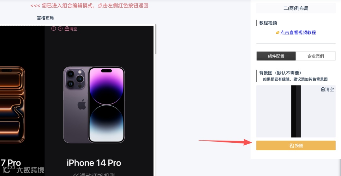341x176 pixels.
Task: Click the orange 换图 button
Action: 296,146
